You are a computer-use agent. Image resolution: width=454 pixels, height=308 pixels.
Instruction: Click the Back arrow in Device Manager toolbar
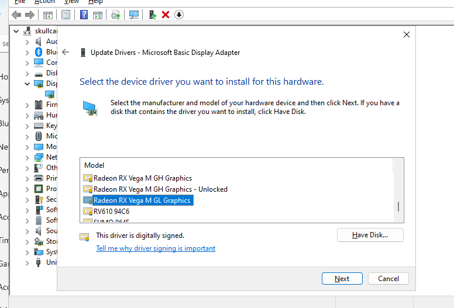click(x=16, y=15)
